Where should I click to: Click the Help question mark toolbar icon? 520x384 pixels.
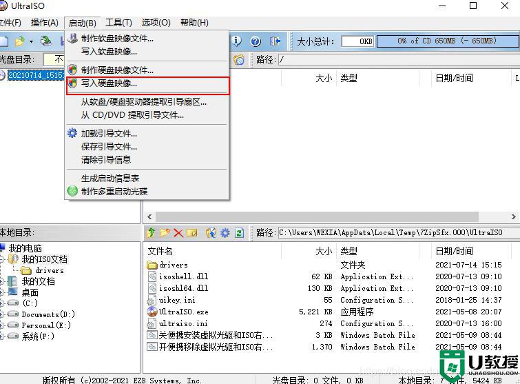point(256,41)
